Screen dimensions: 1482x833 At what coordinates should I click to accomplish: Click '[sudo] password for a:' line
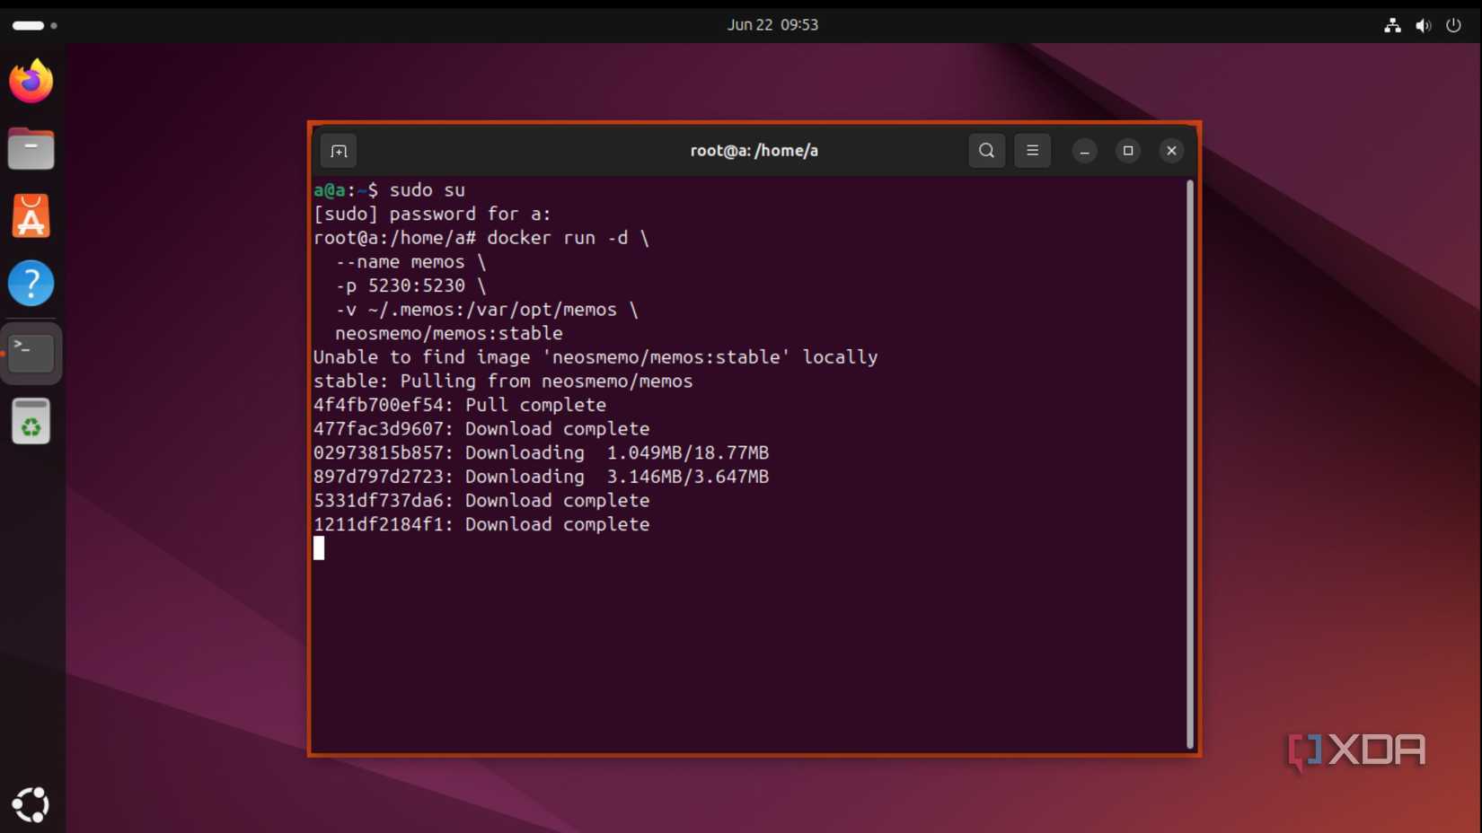[432, 214]
